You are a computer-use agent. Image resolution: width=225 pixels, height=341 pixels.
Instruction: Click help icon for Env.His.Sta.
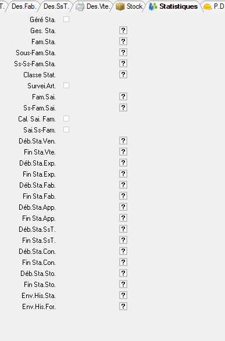tap(123, 295)
